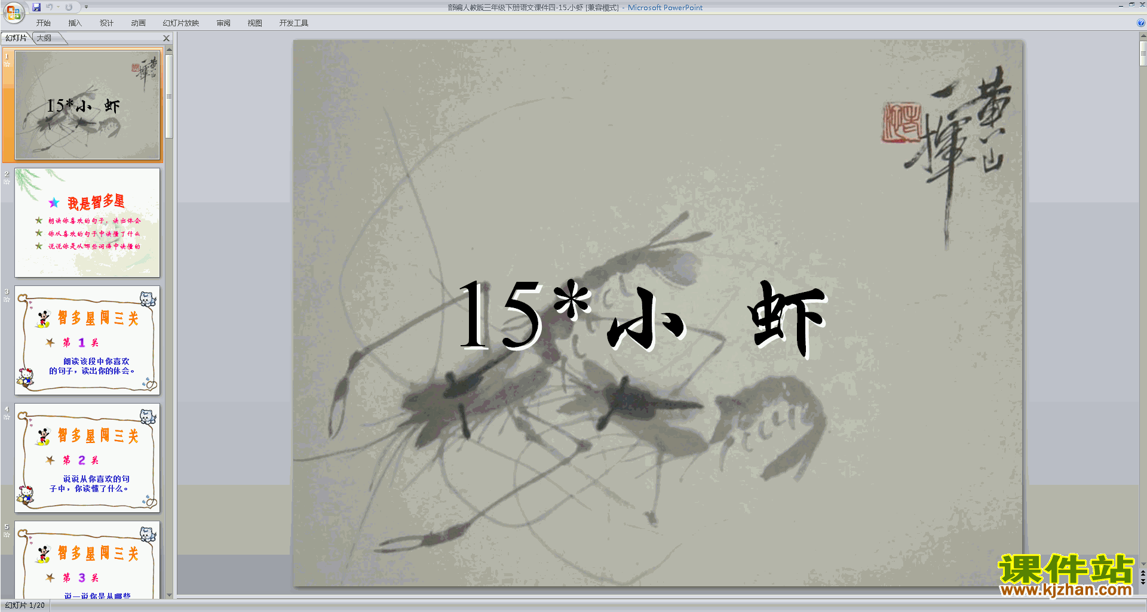
Task: Click the main editor vertical scroll-up arrow
Action: [x=1143, y=36]
